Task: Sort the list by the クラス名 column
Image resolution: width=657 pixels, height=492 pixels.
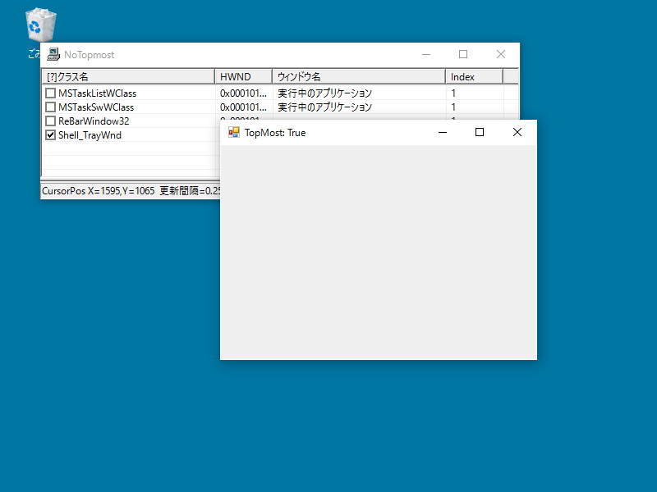Action: (123, 75)
